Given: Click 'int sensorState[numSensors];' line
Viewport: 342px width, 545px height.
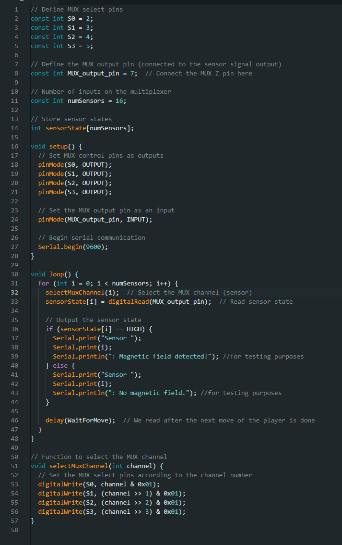Looking at the screenshot, I should click(82, 128).
